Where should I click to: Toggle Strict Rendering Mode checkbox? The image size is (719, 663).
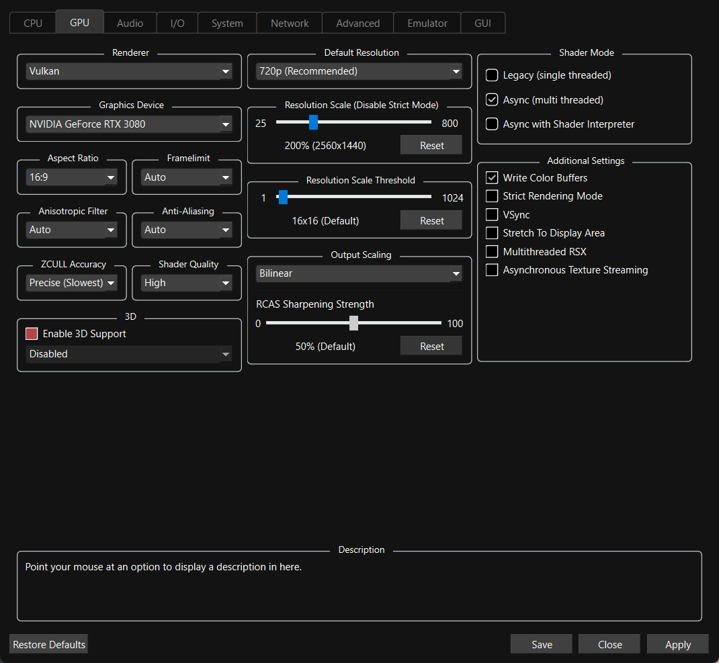(x=492, y=196)
